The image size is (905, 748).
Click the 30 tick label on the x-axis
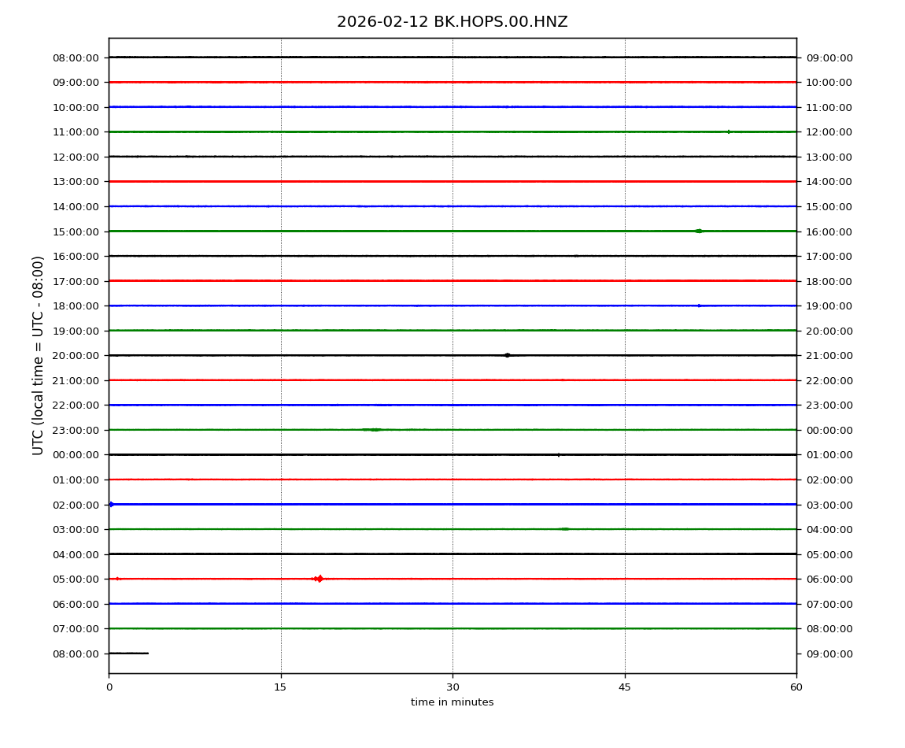452,687
